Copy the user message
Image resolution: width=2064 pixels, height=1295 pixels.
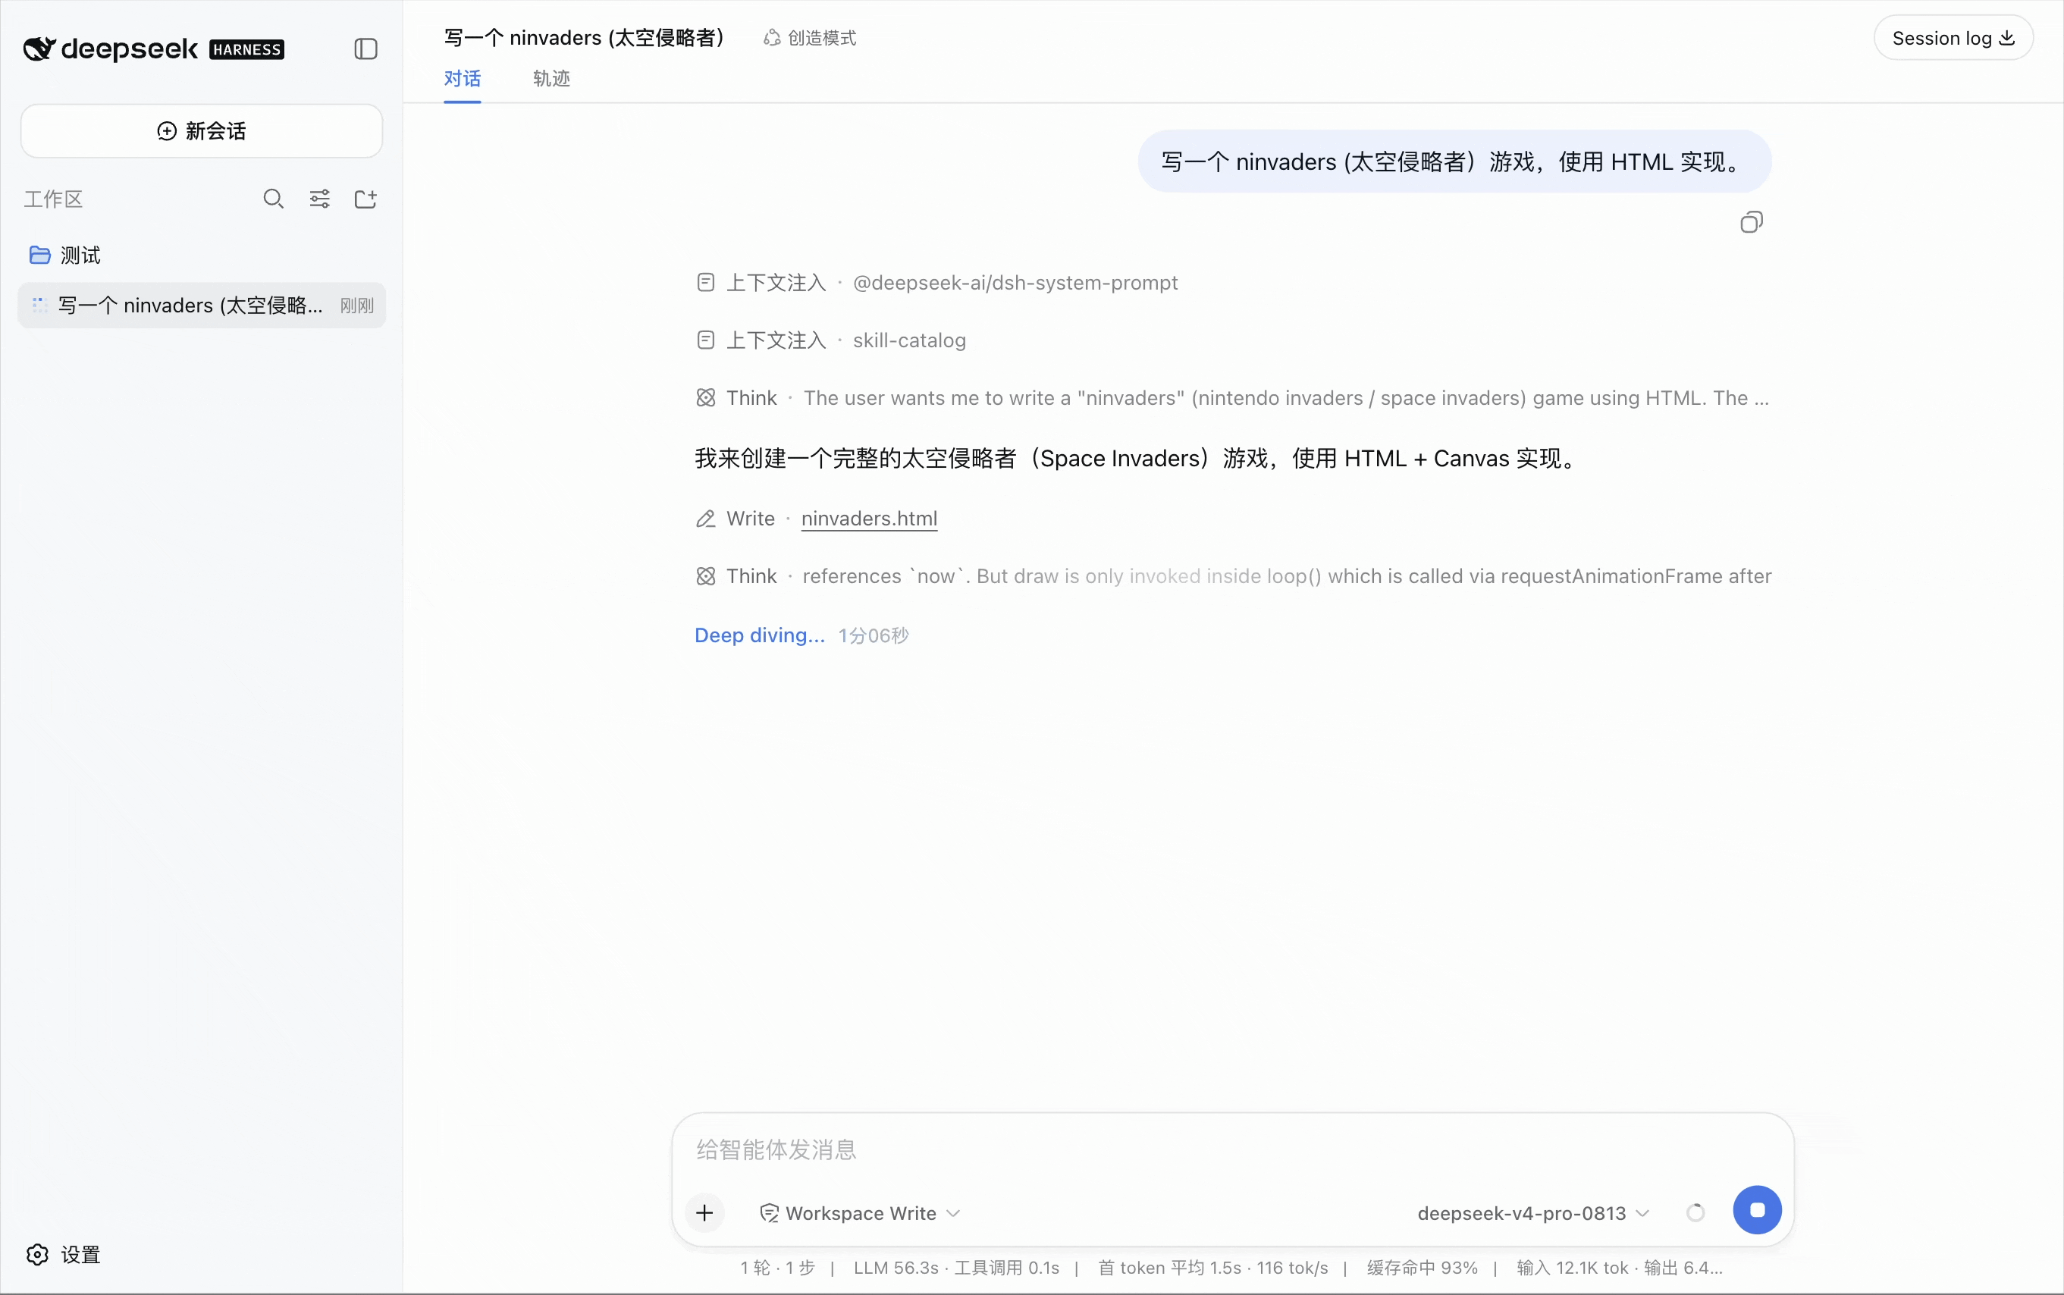[x=1752, y=223]
